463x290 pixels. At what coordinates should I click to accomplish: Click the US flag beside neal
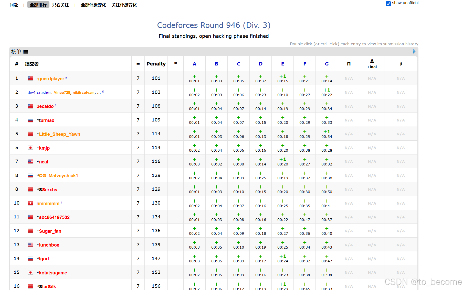pos(30,162)
